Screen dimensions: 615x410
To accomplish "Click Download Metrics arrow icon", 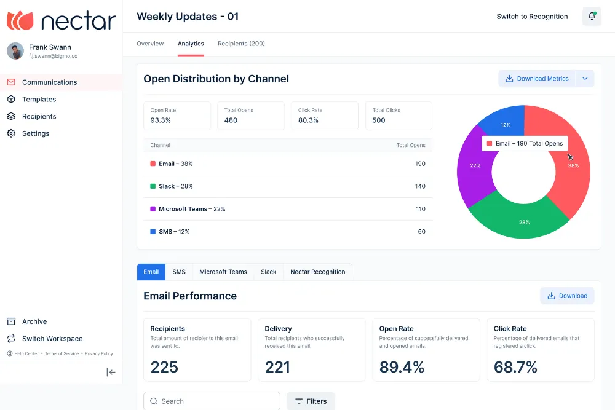I will 509,79.
